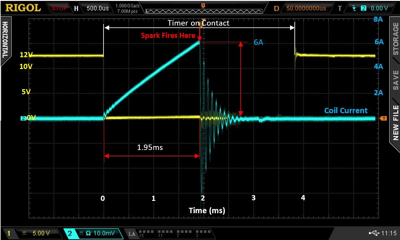The width and height of the screenshot is (400, 240).
Task: Select the NEW FILE option
Action: click(x=395, y=123)
